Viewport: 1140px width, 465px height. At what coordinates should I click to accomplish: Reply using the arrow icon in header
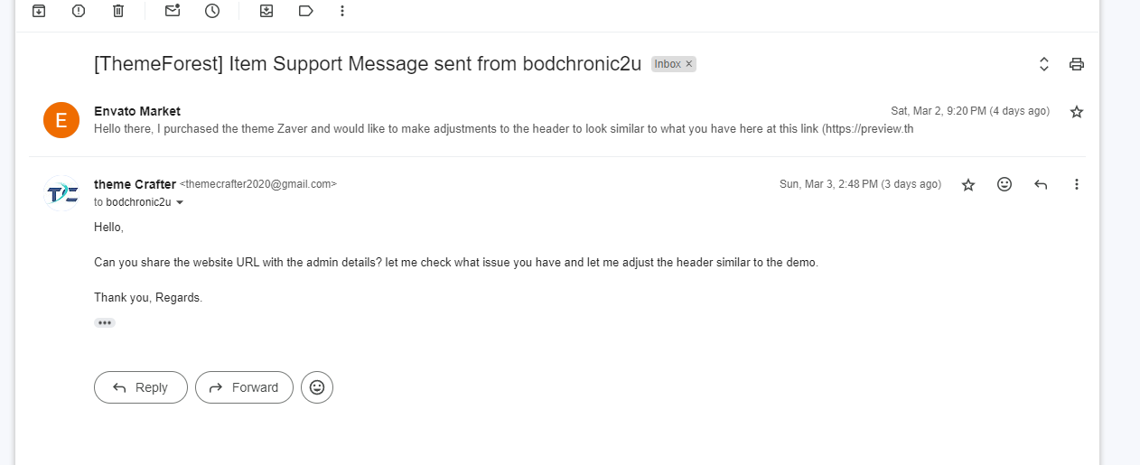tap(1041, 184)
